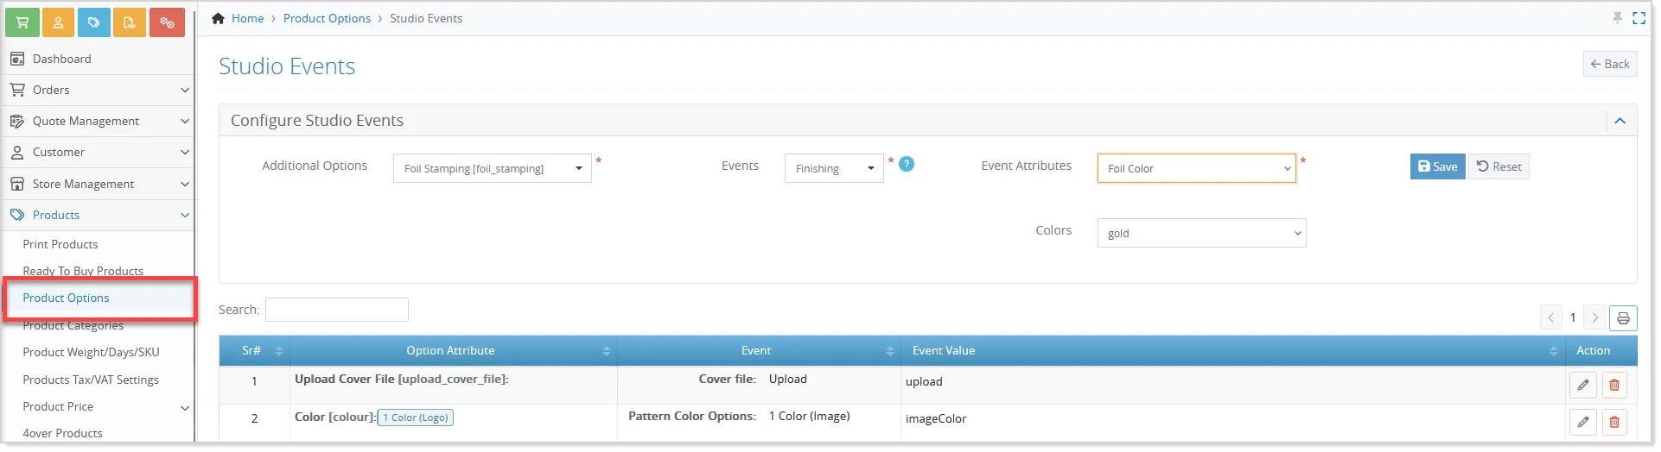Viewport: 1661px width, 452px height.
Task: Expand the Orders menu
Action: 98,90
